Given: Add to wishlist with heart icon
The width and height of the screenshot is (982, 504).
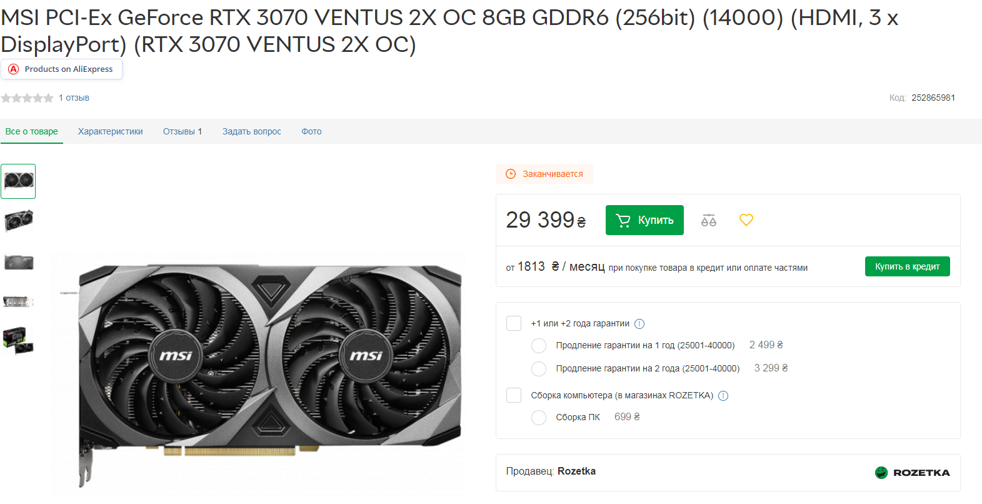Looking at the screenshot, I should point(746,220).
